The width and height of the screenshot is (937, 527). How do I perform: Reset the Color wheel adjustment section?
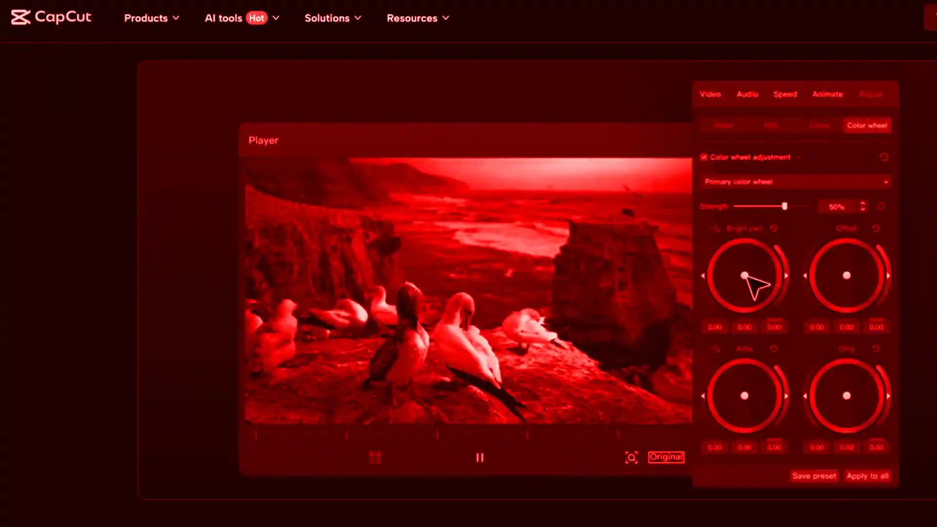884,157
